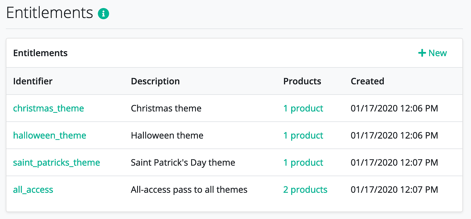The width and height of the screenshot is (471, 219).
Task: Select the All-access pass description text
Action: tap(189, 189)
